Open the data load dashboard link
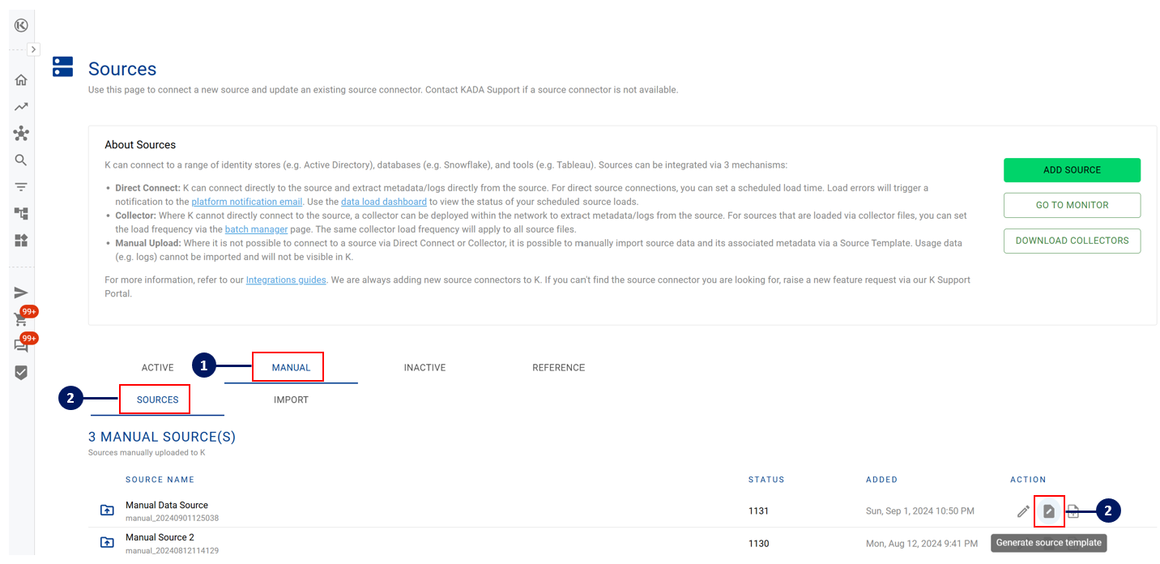The width and height of the screenshot is (1160, 564). tap(383, 202)
